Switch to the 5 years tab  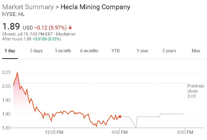pyautogui.click(x=169, y=51)
